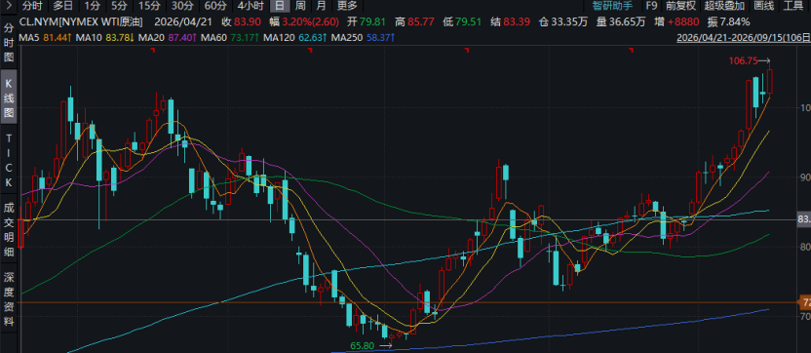Click the MA120 62.63 indicator label
Screen dimensions: 811x353
point(296,38)
